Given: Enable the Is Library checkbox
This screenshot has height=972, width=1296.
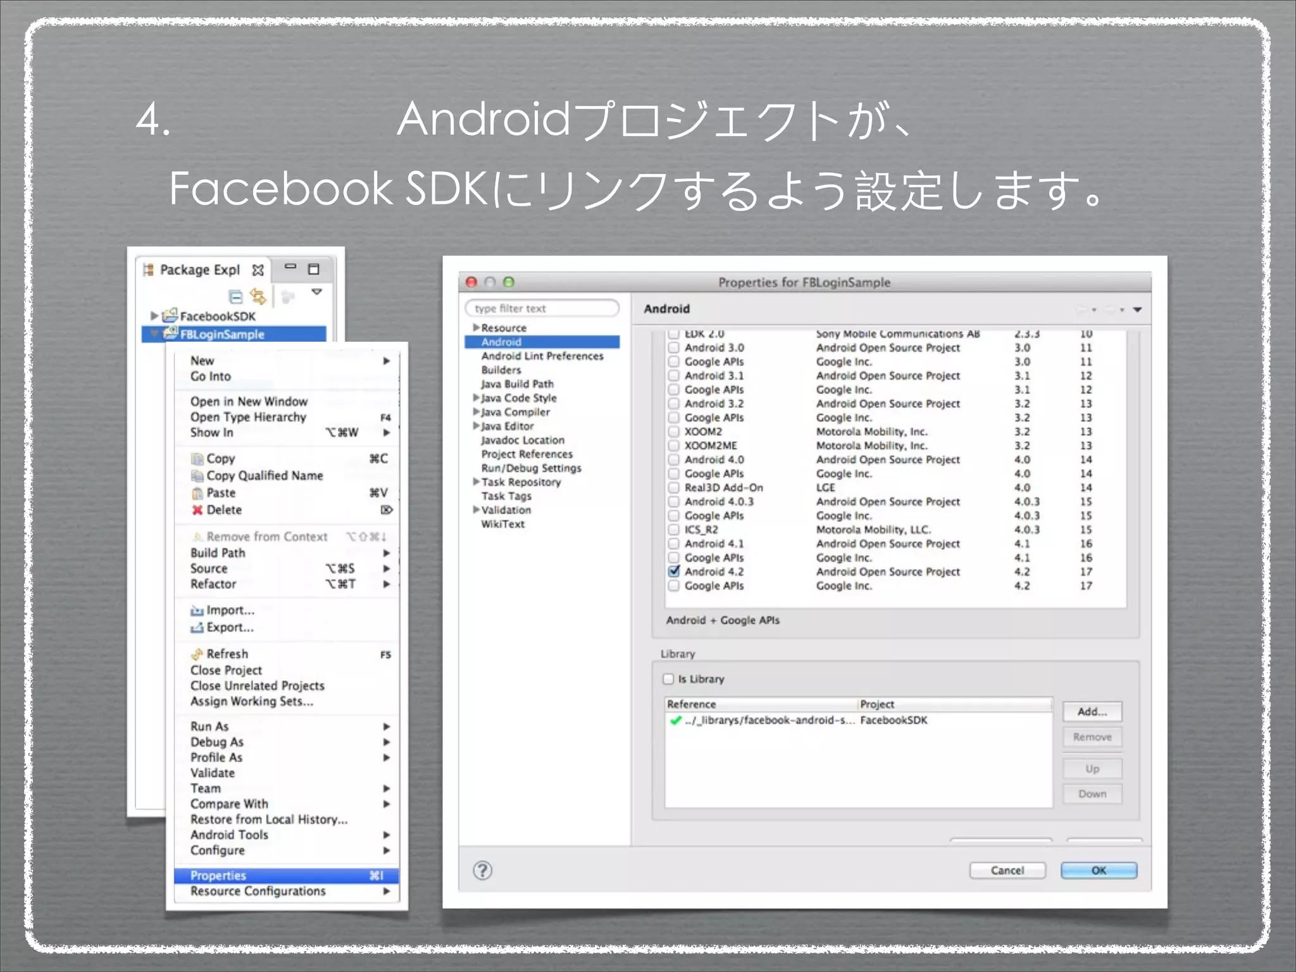Looking at the screenshot, I should 668,679.
